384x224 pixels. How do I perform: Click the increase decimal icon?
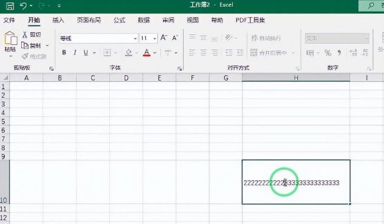point(353,52)
